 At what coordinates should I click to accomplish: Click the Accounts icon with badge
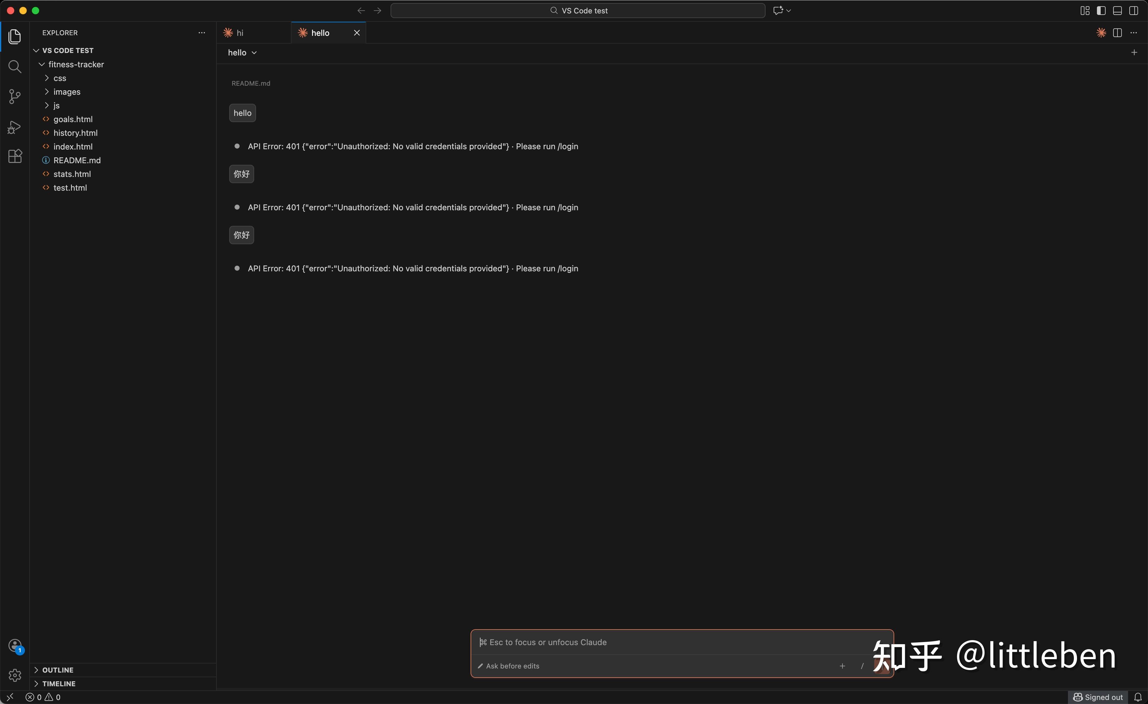point(15,645)
